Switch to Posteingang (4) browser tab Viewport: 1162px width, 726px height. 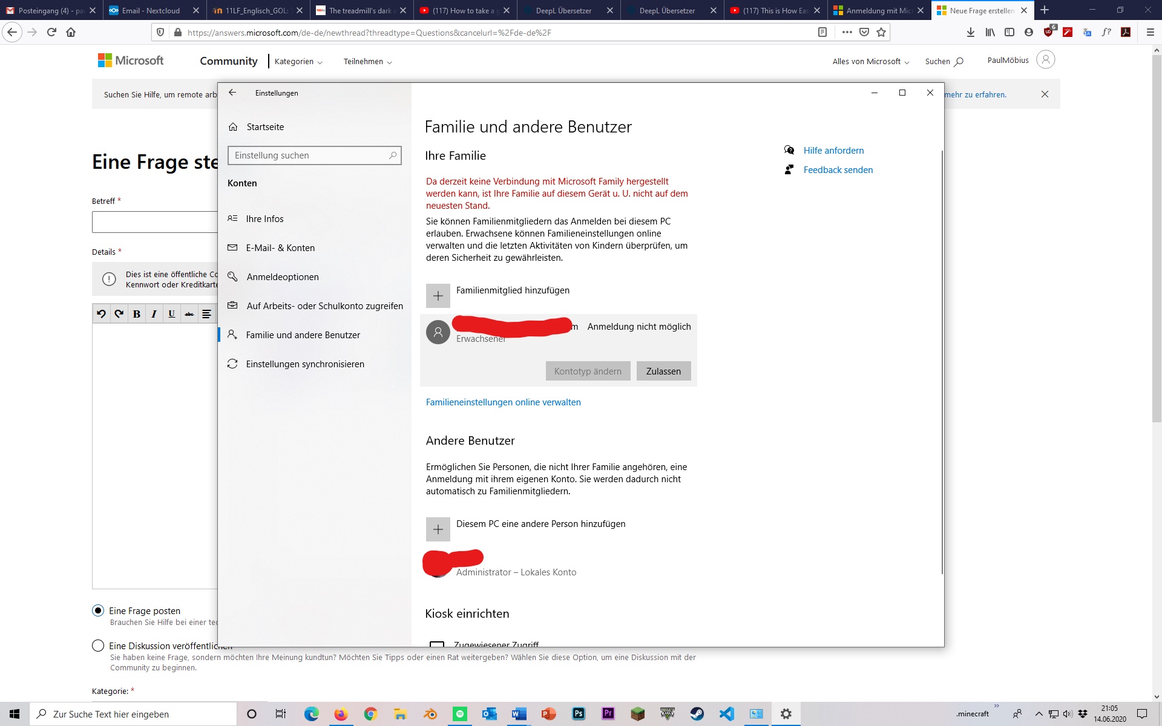coord(50,10)
